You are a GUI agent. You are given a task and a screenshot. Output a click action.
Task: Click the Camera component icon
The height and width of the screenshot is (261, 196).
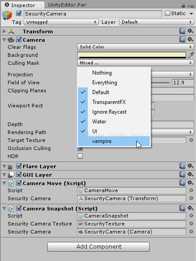coord(11,40)
